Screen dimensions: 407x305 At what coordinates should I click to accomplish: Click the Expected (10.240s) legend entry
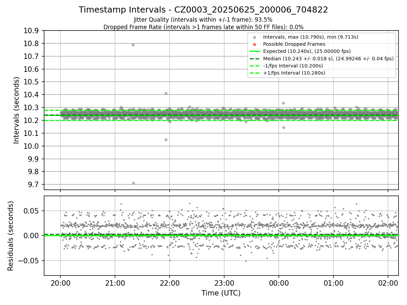[x=307, y=51]
